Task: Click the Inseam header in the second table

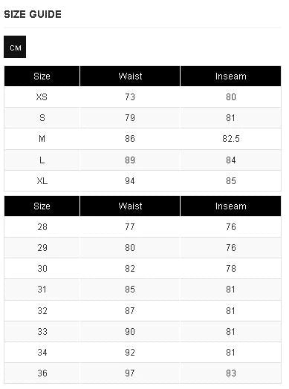Action: [230, 206]
